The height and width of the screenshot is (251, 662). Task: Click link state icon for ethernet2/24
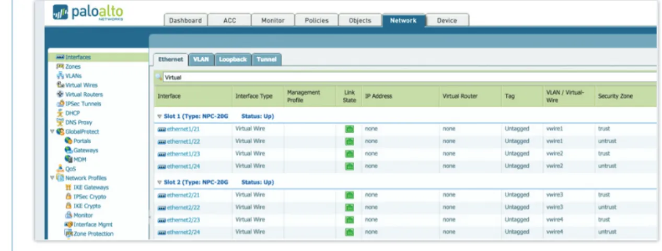(350, 232)
